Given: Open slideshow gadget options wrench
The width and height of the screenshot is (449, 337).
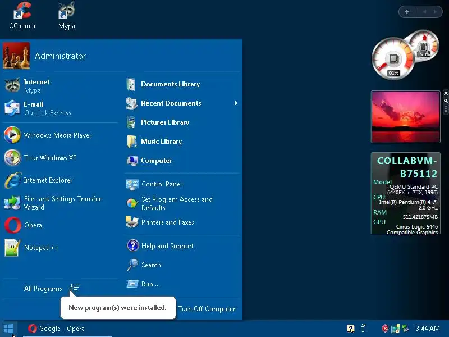Looking at the screenshot, I should click(x=446, y=101).
